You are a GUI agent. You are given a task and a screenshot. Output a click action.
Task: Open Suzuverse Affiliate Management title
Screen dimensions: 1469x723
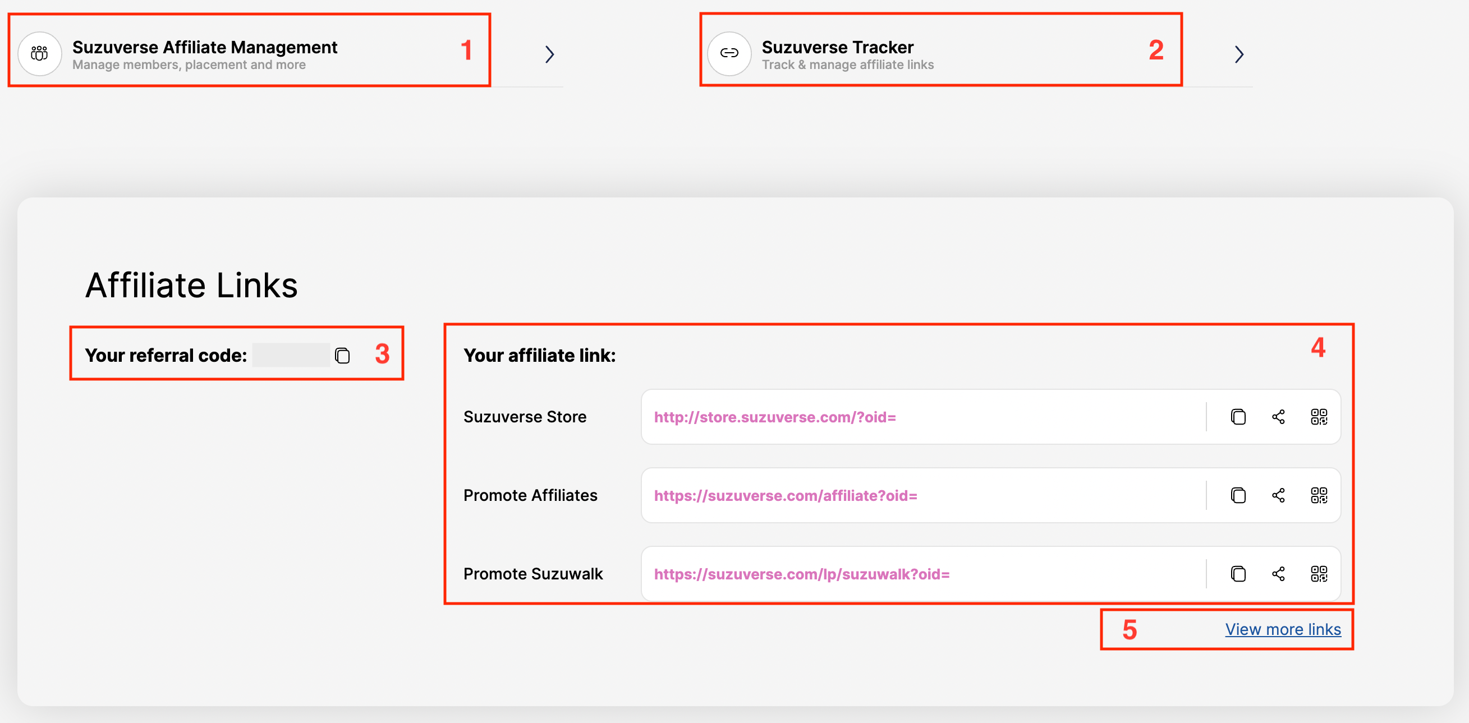(x=205, y=47)
